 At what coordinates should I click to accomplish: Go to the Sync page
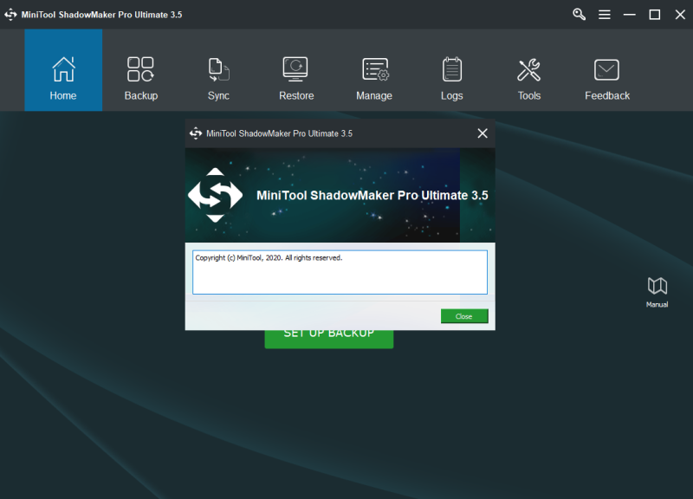tap(219, 78)
